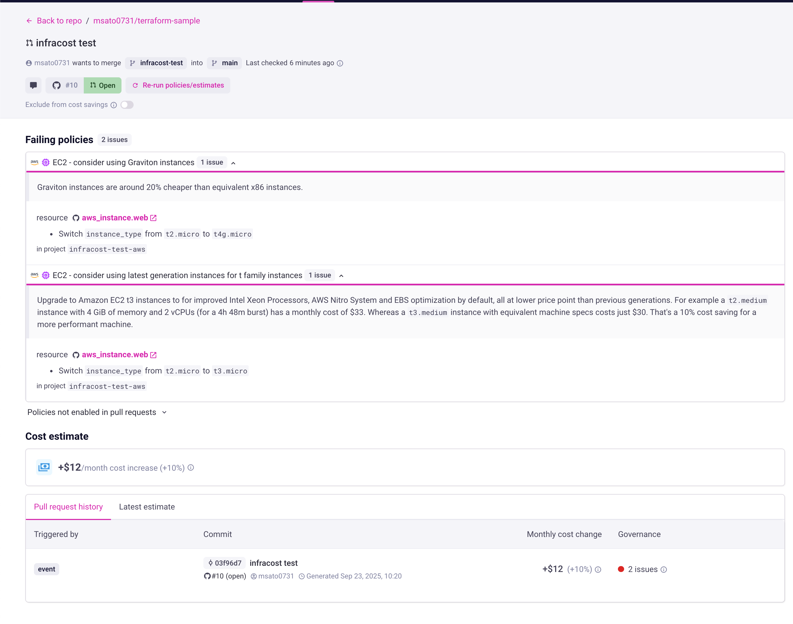Click the commit icon beside 03f96d7

(210, 563)
